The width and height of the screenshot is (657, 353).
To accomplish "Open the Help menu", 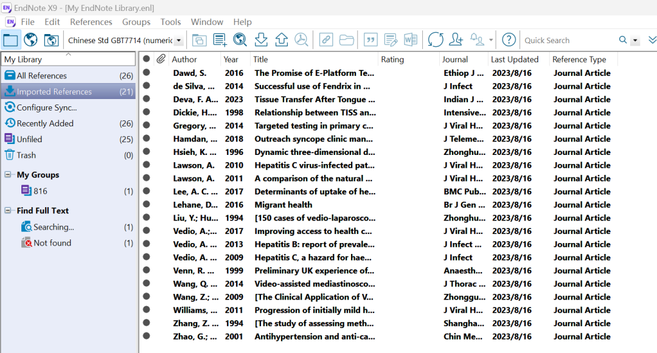I will click(242, 22).
